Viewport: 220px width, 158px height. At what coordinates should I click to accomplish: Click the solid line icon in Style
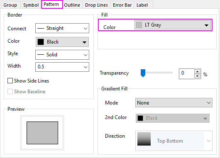(41, 55)
